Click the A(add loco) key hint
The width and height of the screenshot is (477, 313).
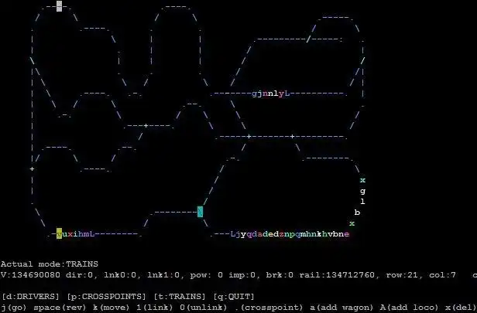pyautogui.click(x=410, y=308)
